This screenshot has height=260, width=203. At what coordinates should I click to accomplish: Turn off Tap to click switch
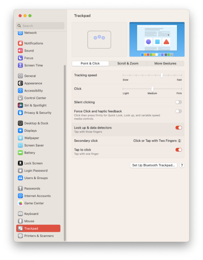pyautogui.click(x=179, y=150)
